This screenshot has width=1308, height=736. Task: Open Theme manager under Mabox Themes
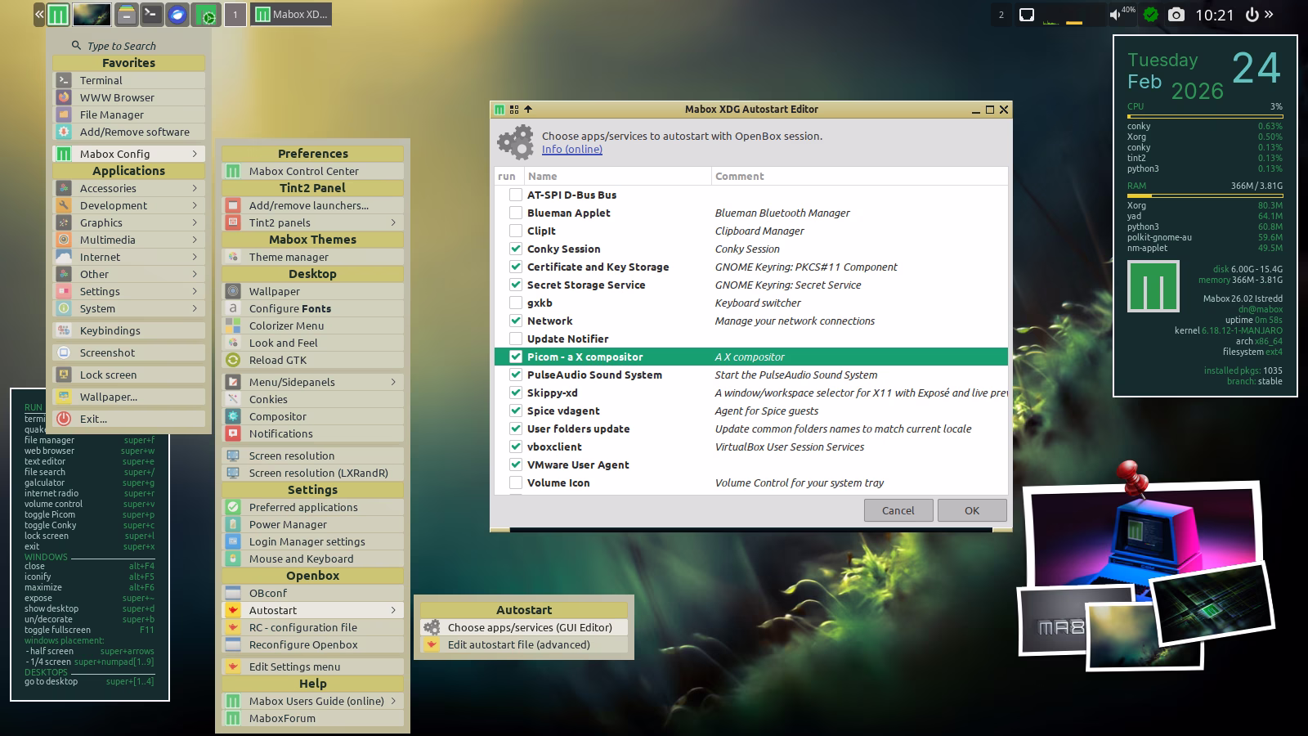[x=288, y=257]
